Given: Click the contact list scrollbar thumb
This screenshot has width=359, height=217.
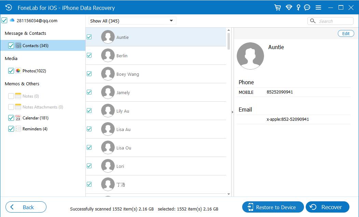Looking at the screenshot, I should (229, 41).
